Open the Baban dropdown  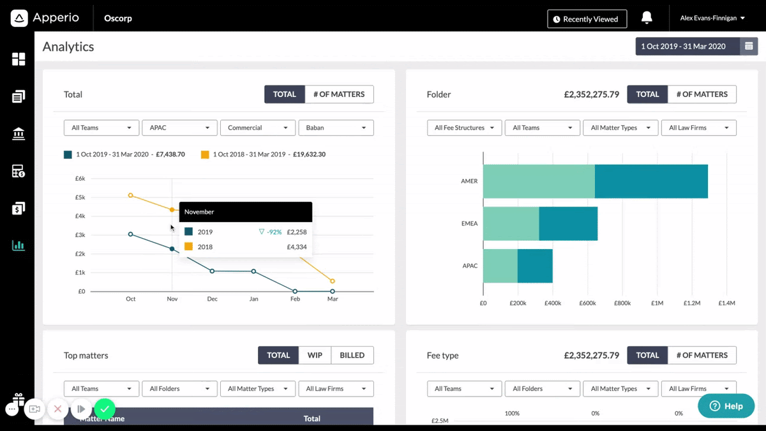[x=336, y=128]
